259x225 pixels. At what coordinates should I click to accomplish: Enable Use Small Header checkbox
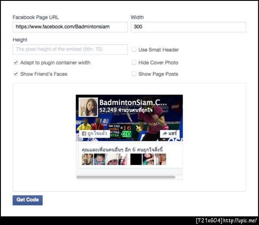(134, 49)
